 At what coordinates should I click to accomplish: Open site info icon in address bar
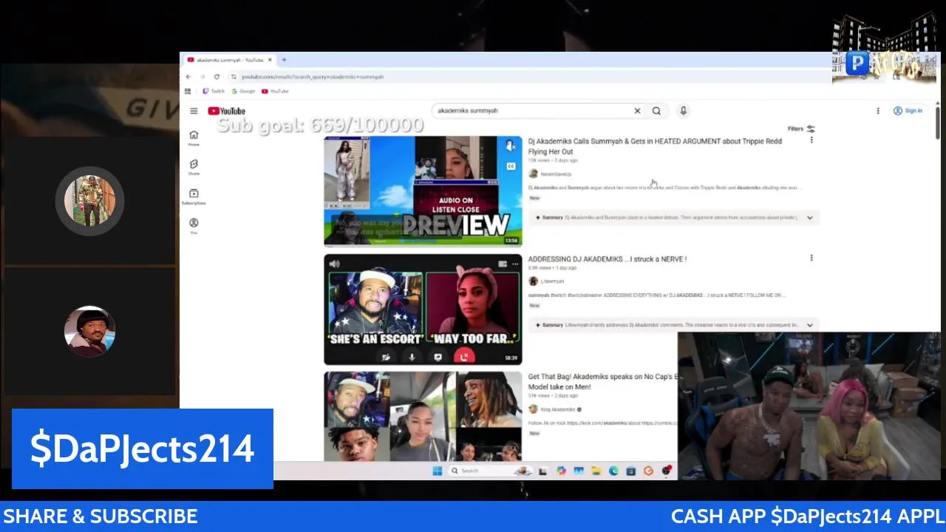click(234, 77)
